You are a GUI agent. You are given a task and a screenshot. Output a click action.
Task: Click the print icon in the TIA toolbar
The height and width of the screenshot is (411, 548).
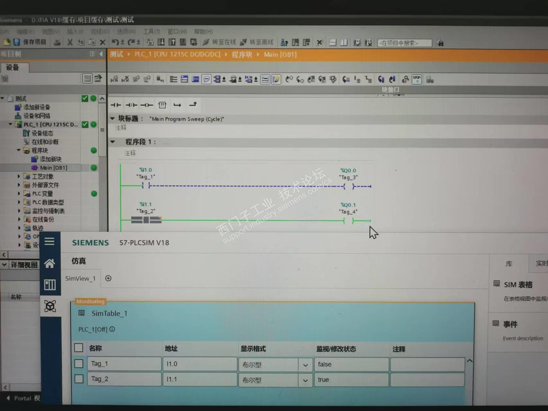click(x=57, y=42)
